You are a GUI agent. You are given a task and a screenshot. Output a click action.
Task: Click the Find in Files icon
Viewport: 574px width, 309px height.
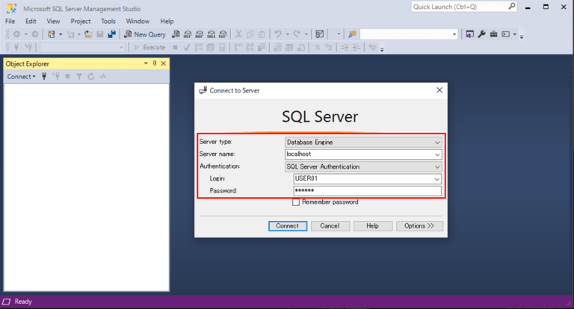click(x=351, y=34)
